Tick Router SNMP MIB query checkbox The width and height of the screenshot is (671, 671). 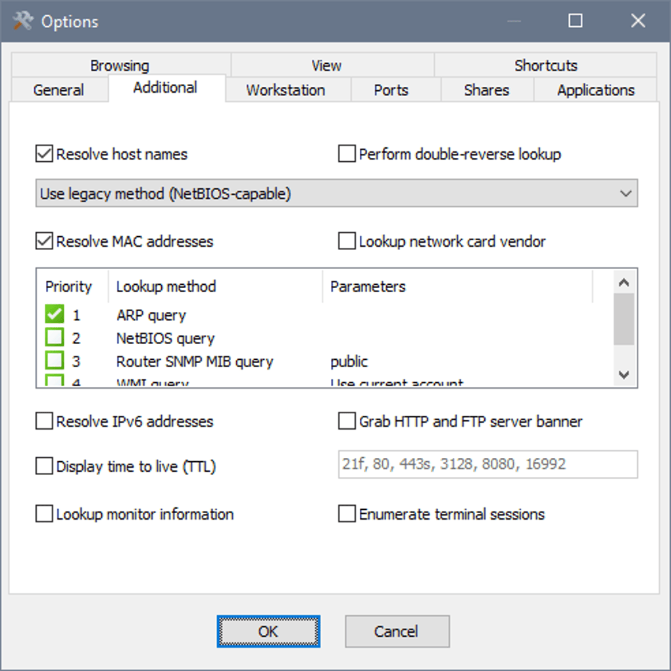point(55,361)
